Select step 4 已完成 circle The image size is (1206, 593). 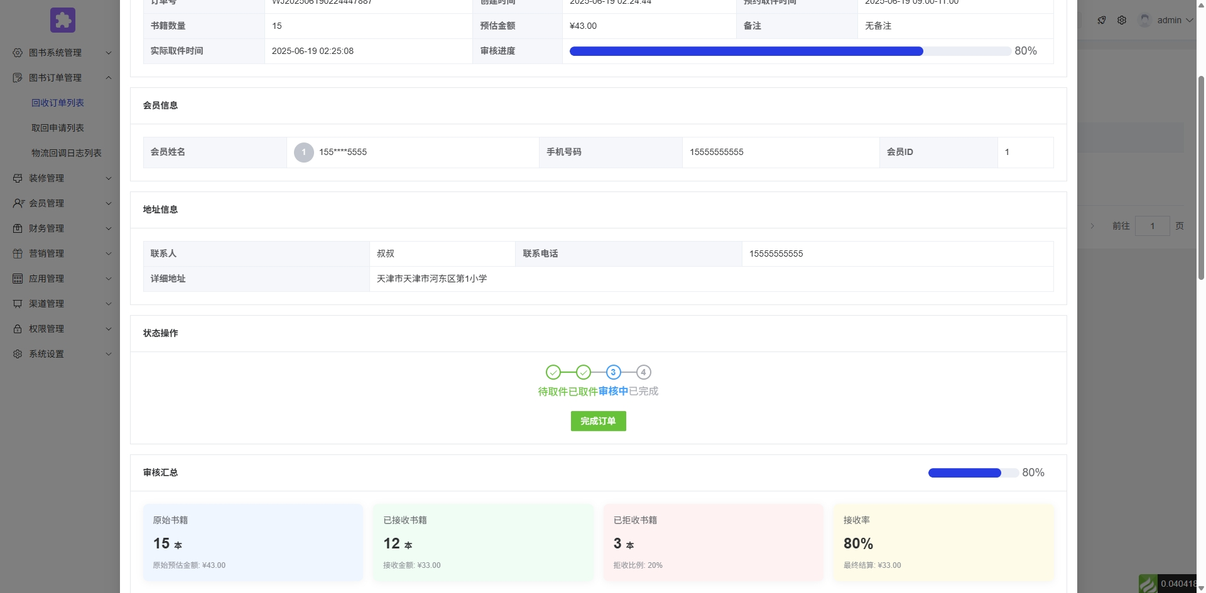coord(643,372)
